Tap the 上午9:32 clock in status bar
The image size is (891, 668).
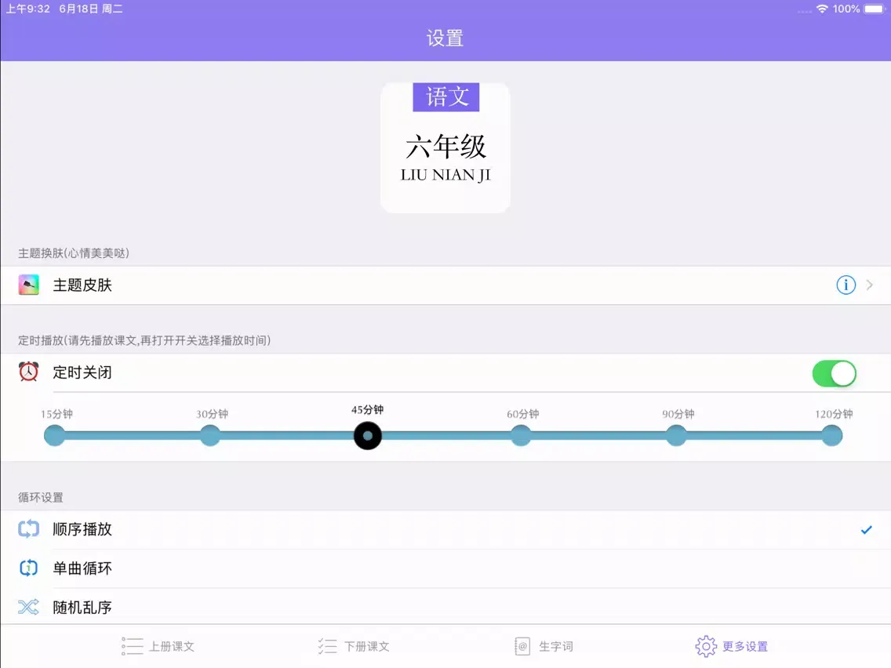(x=28, y=9)
